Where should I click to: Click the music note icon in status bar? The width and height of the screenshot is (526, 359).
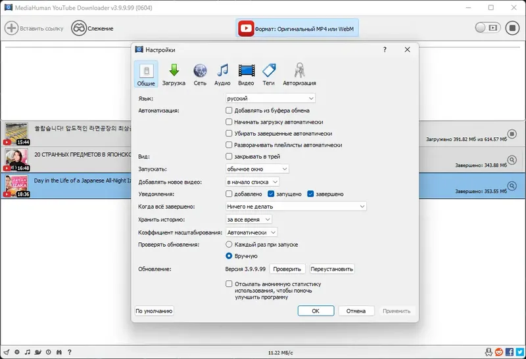tap(28, 352)
